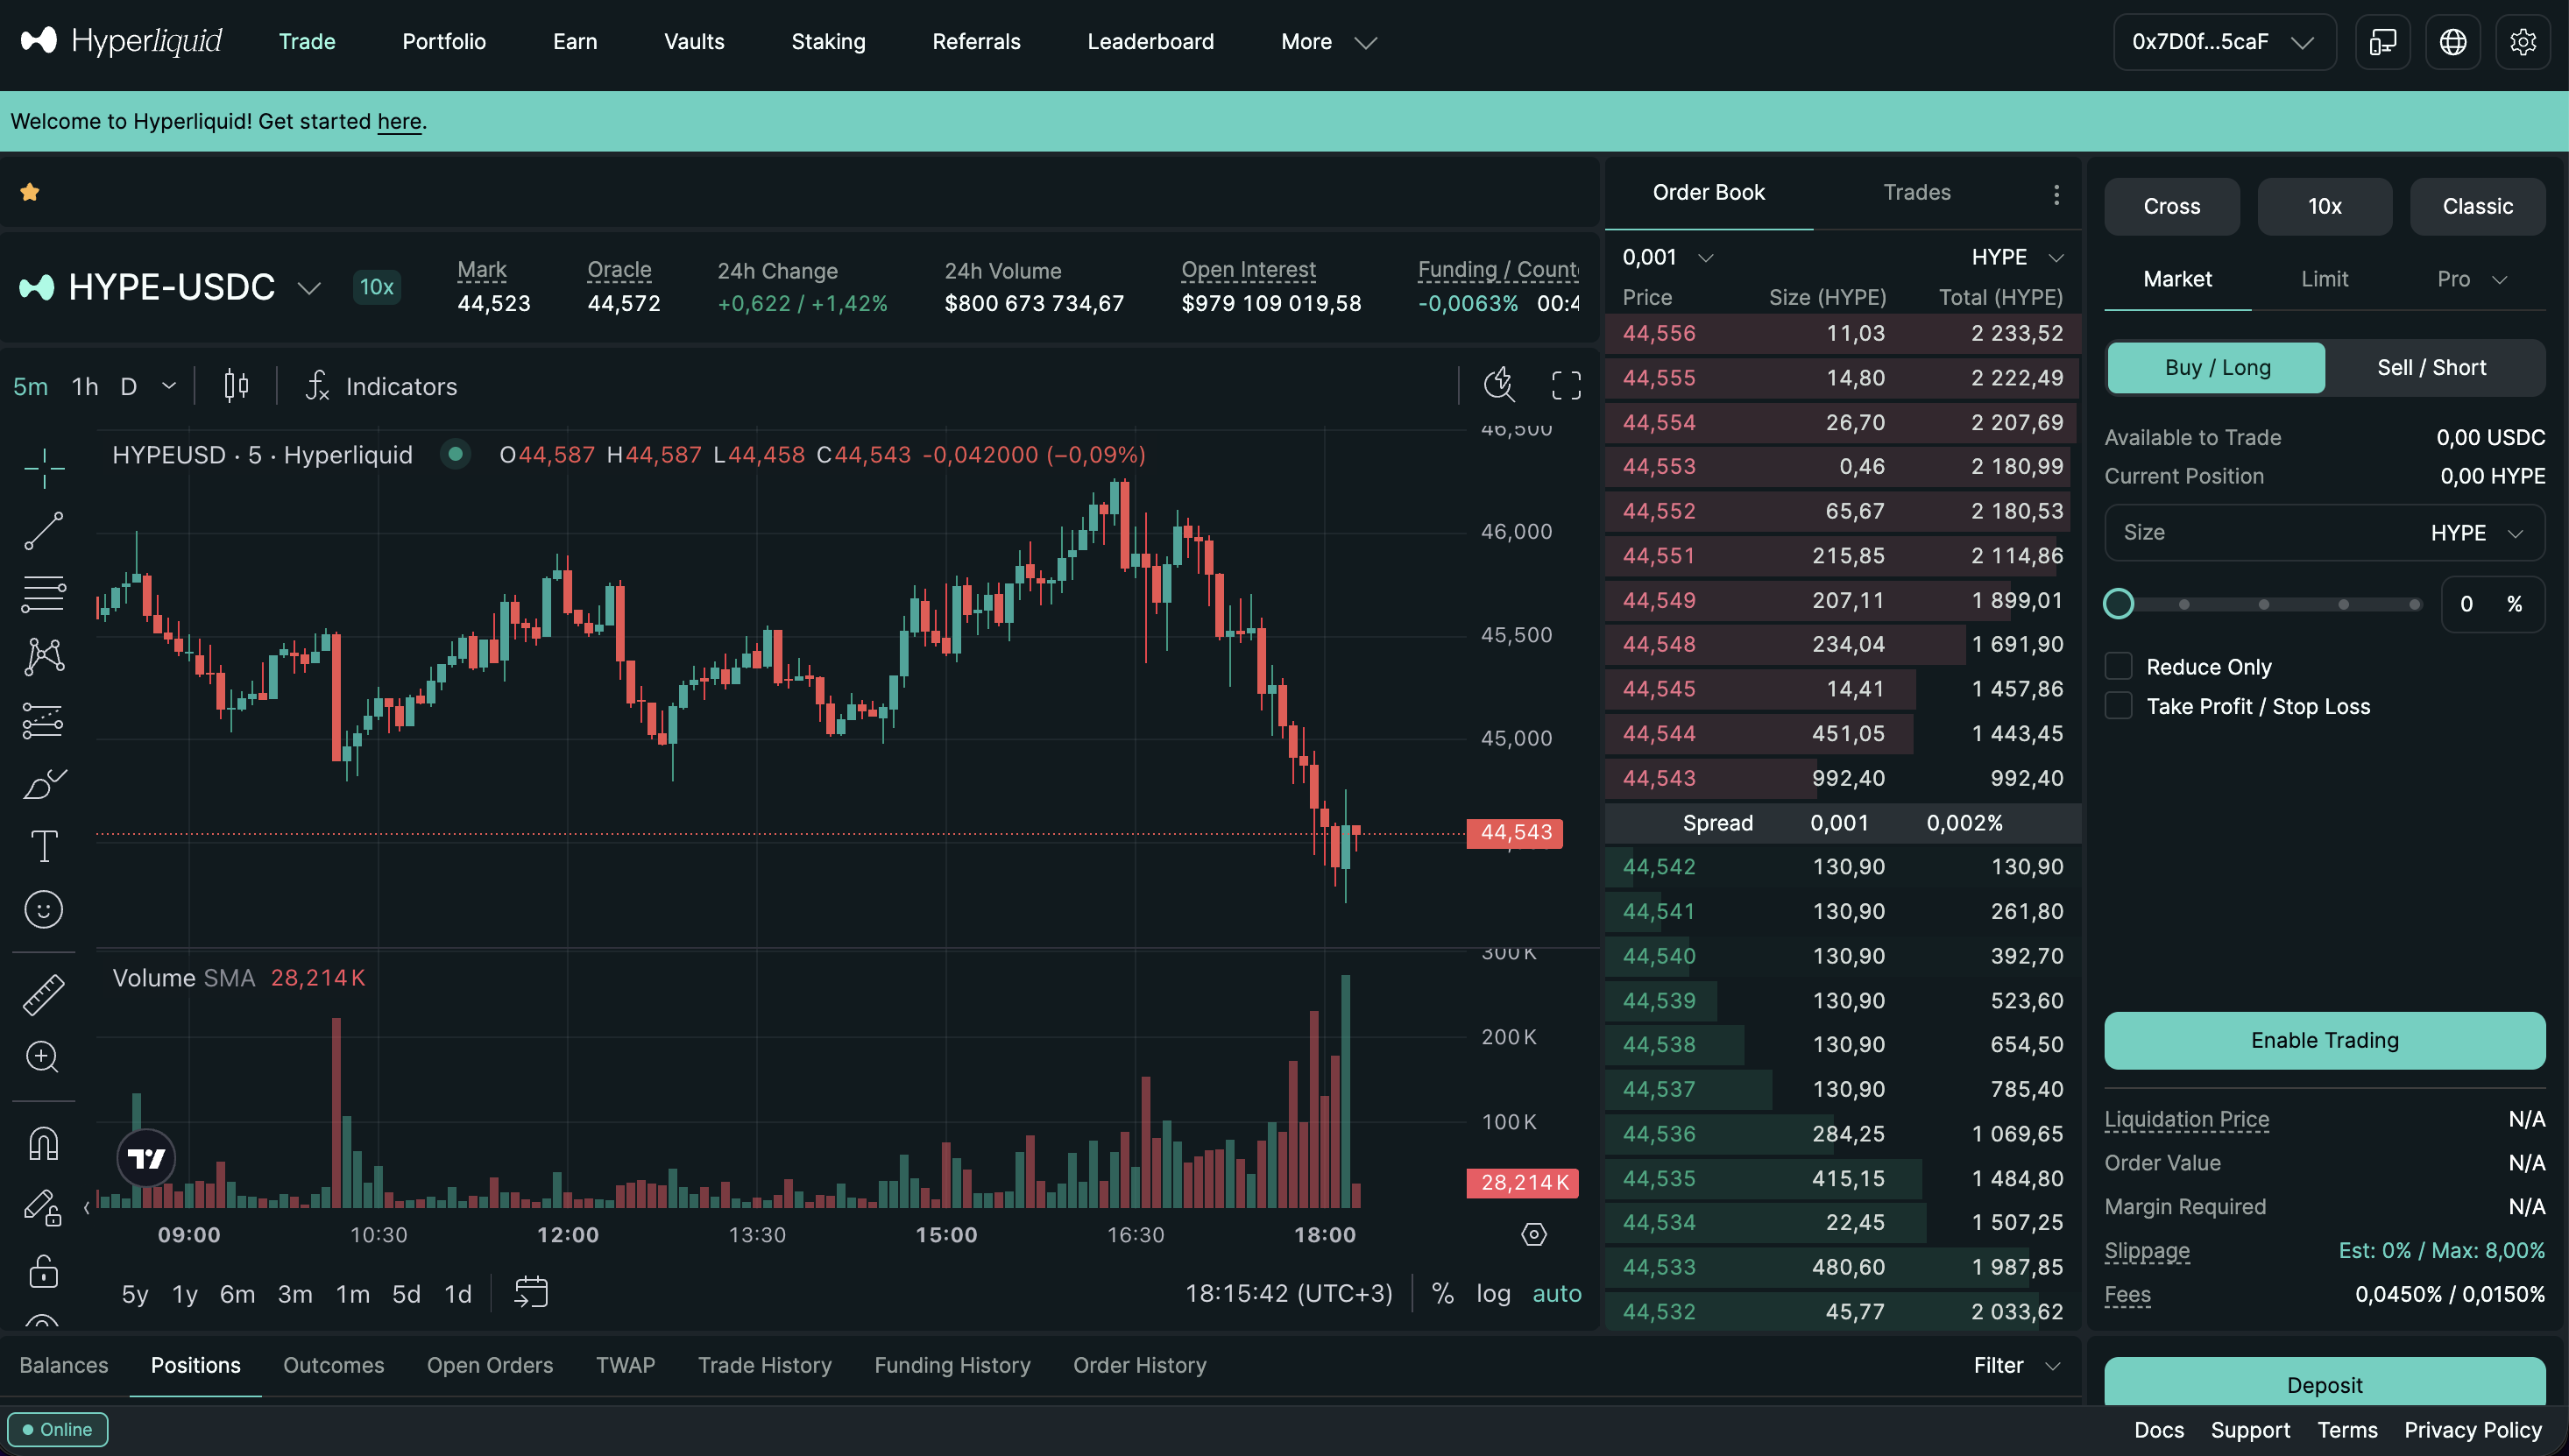
Task: Select the crosshair cursor tool
Action: click(44, 468)
